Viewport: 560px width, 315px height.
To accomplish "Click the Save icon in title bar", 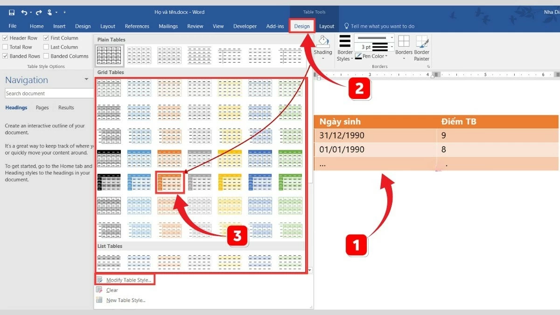I will [x=12, y=12].
